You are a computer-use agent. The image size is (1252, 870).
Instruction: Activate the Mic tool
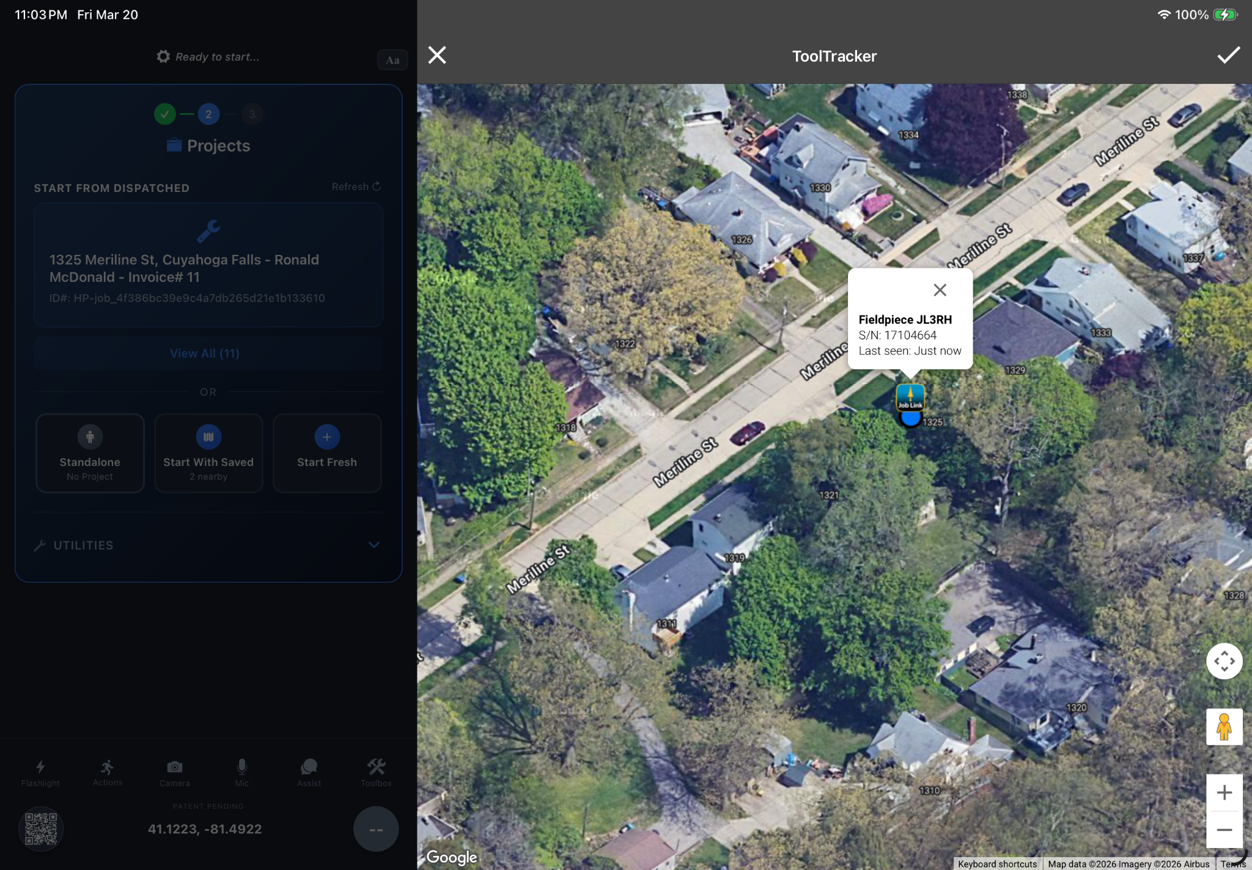pyautogui.click(x=242, y=772)
